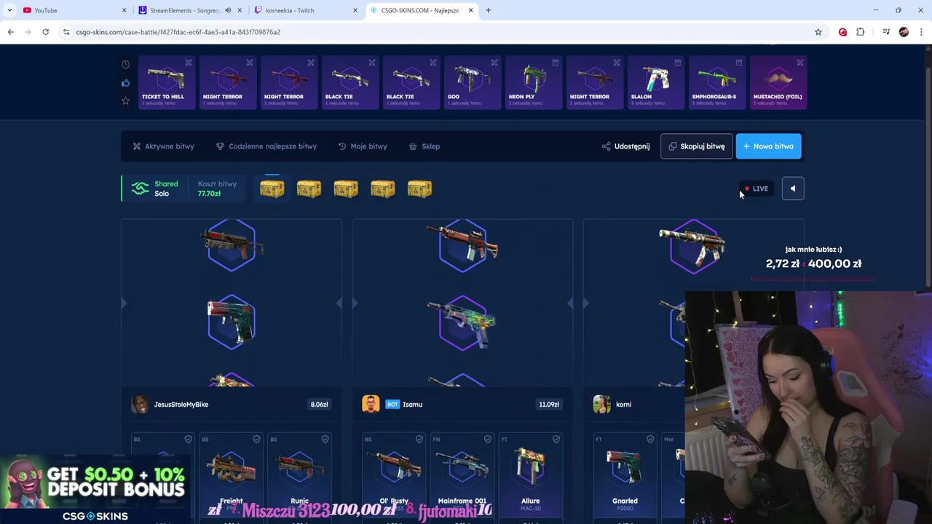Click the Isamu avatar image
The image size is (932, 524).
371,404
